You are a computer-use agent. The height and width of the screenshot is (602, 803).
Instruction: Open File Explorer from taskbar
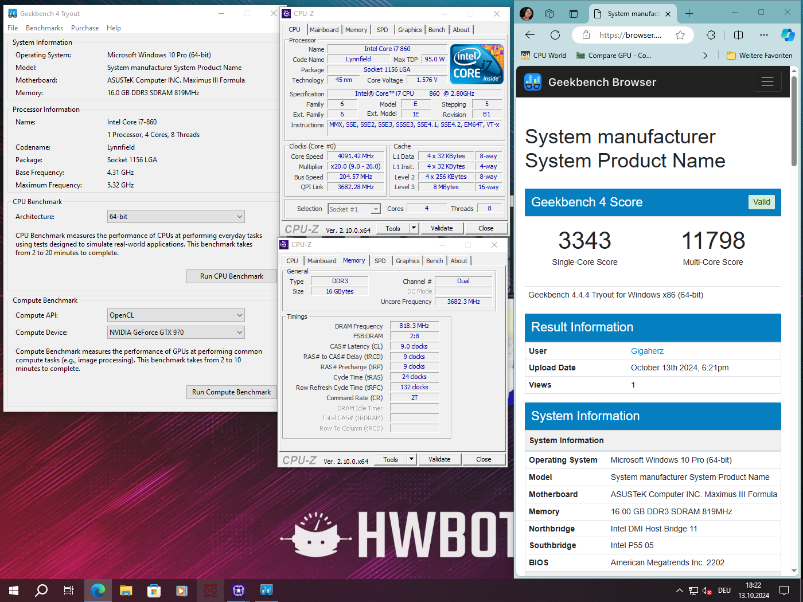(126, 590)
